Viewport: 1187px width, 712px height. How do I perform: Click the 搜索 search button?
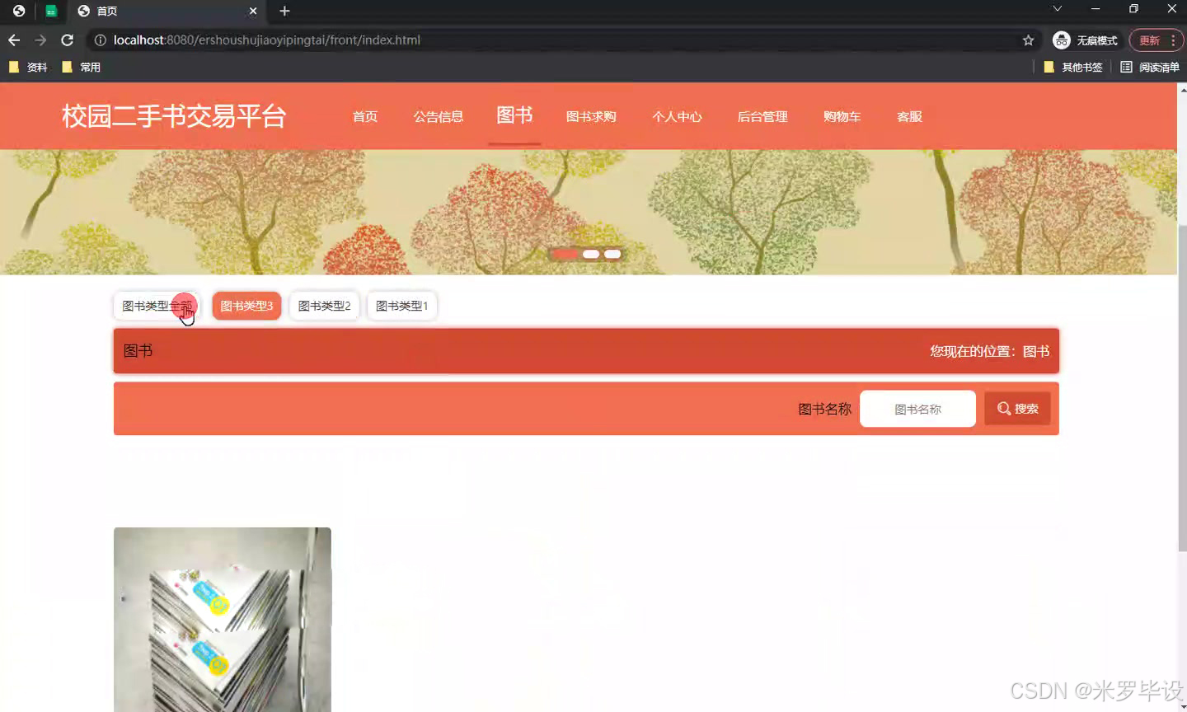[x=1017, y=409]
